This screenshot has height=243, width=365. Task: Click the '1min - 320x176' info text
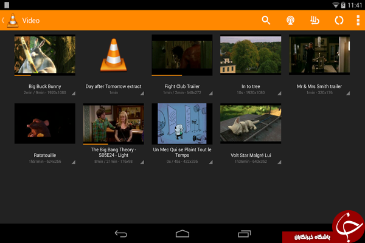coord(319,92)
